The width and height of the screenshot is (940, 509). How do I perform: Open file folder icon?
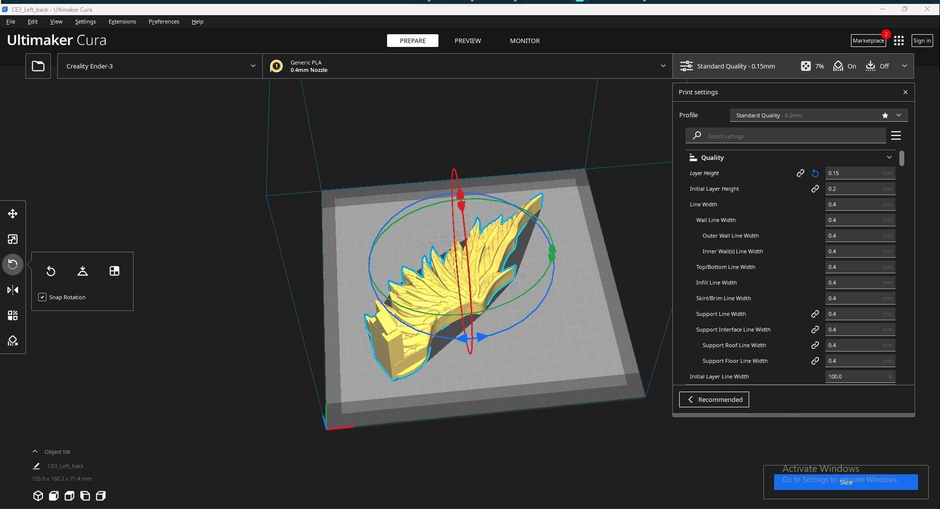(x=38, y=66)
